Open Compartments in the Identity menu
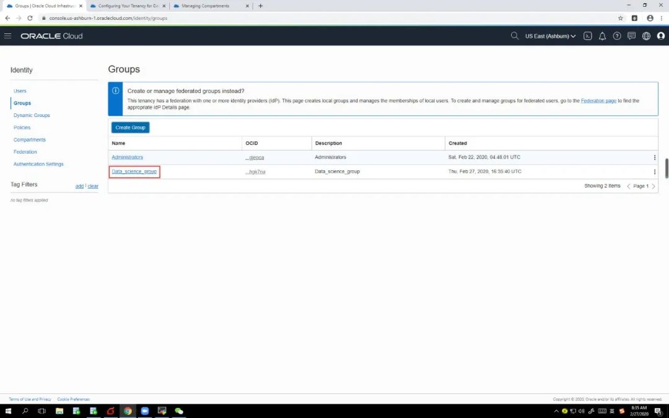Screen dimensions: 669x418 pos(30,139)
